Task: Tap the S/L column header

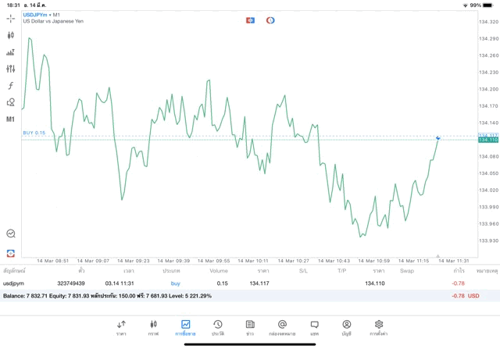Action: coord(303,271)
